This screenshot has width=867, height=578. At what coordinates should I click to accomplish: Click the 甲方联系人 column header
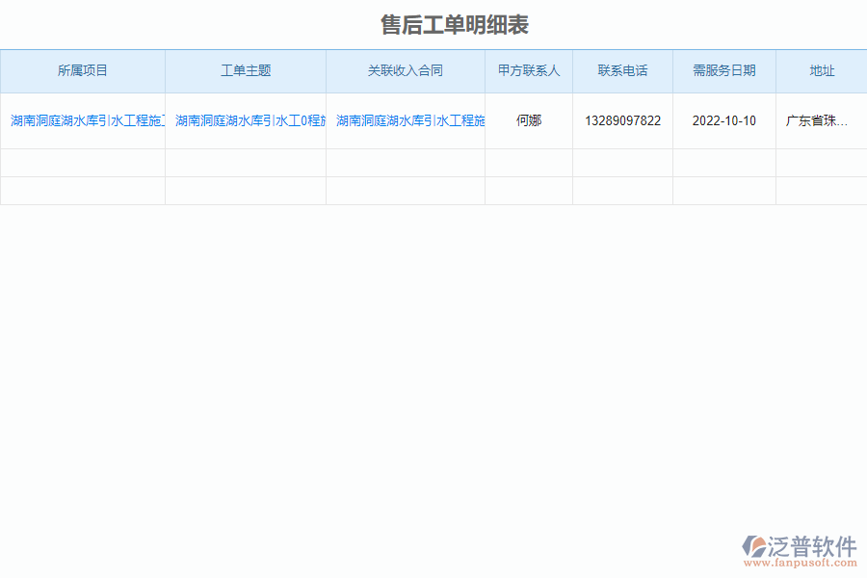coord(529,70)
